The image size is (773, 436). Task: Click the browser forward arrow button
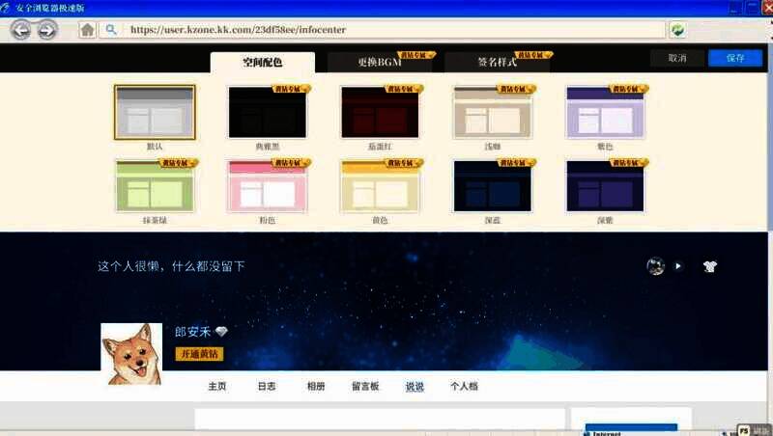tap(45, 30)
